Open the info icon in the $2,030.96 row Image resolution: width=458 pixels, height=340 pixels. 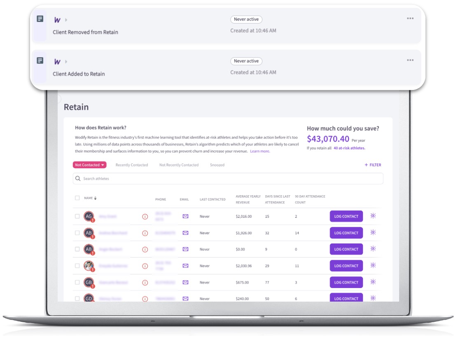point(145,266)
